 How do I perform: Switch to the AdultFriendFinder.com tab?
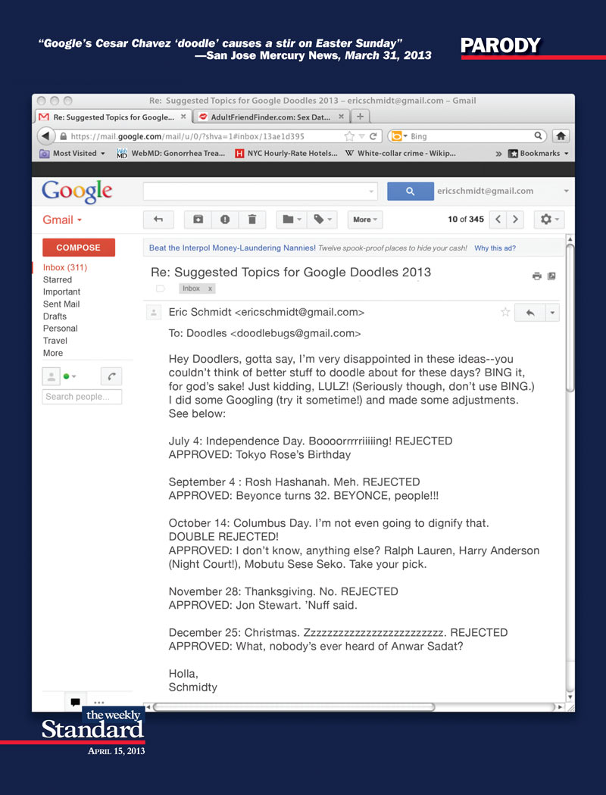267,117
